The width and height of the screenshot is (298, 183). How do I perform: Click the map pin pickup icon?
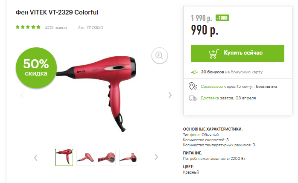pos(193,86)
